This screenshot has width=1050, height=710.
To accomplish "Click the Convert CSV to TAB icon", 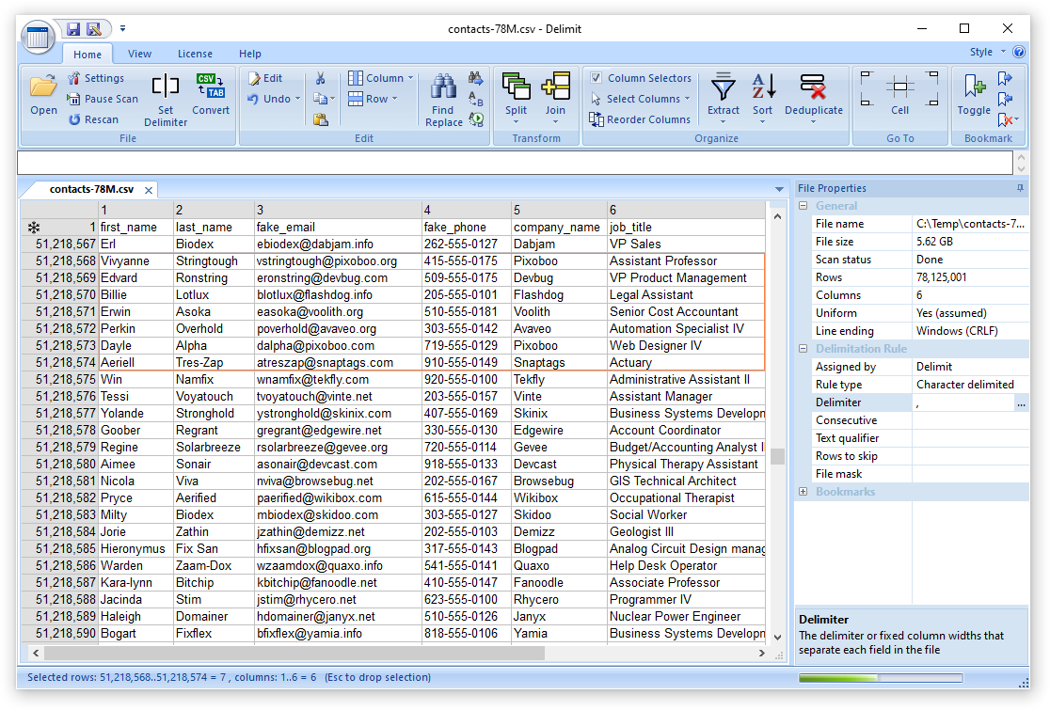I will (210, 87).
